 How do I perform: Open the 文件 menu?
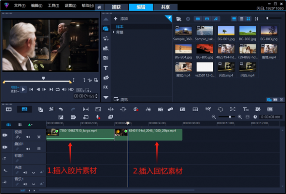click(x=20, y=5)
